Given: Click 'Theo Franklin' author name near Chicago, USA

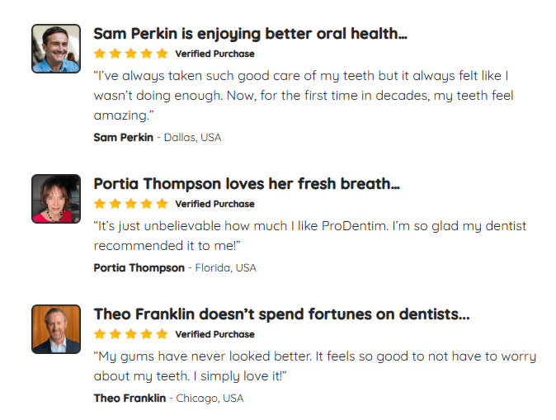Looking at the screenshot, I should coord(130,398).
